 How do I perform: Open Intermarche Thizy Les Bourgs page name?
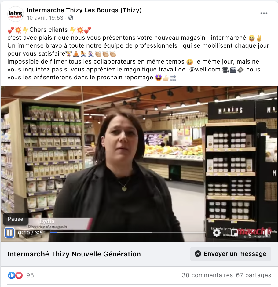point(84,10)
